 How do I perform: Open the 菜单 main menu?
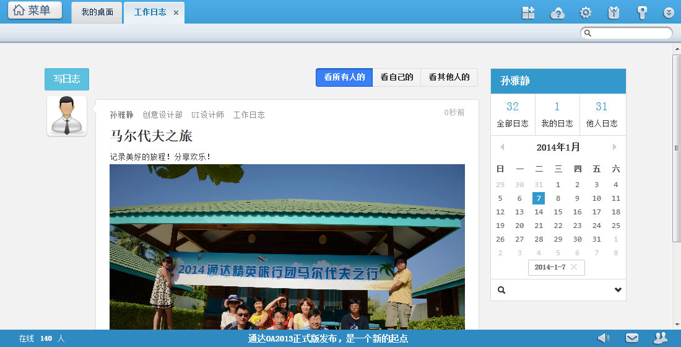point(35,11)
